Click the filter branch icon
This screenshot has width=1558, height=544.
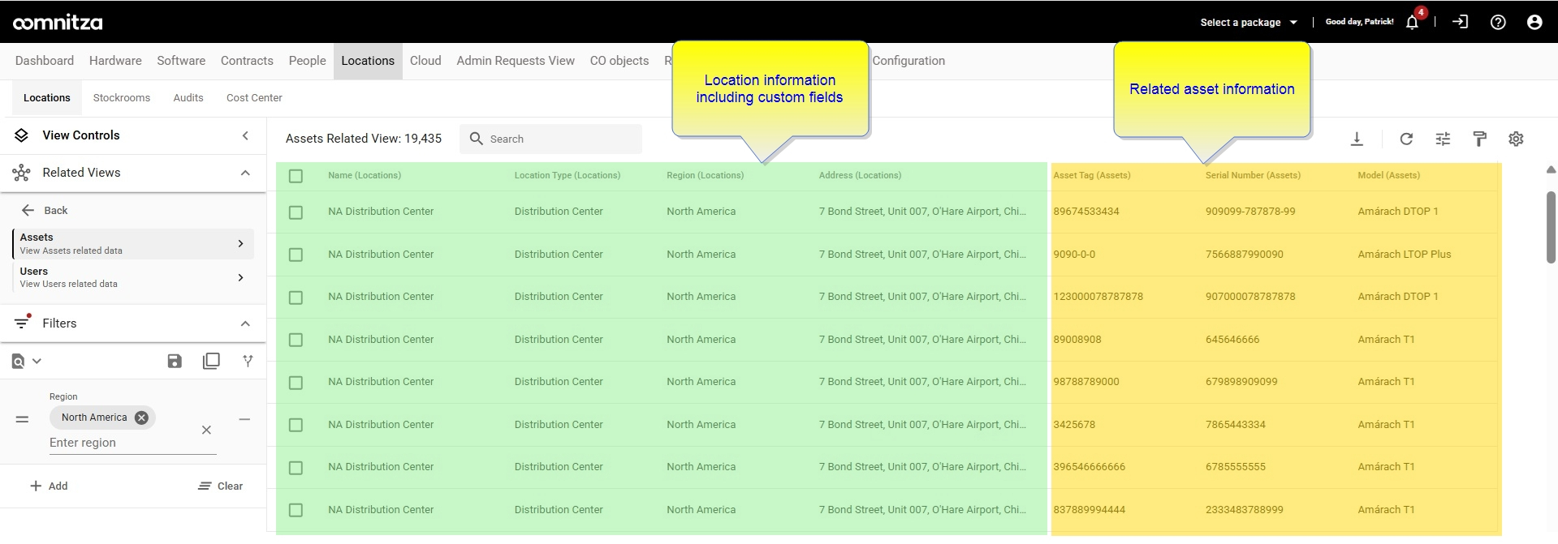point(248,361)
